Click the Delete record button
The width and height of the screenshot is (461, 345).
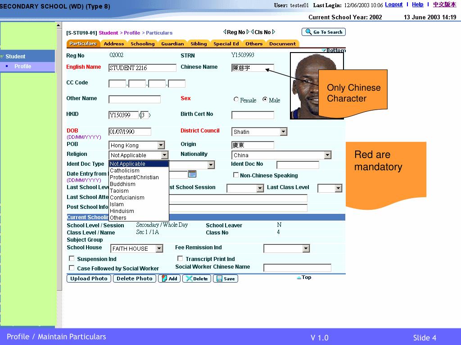tap(197, 279)
